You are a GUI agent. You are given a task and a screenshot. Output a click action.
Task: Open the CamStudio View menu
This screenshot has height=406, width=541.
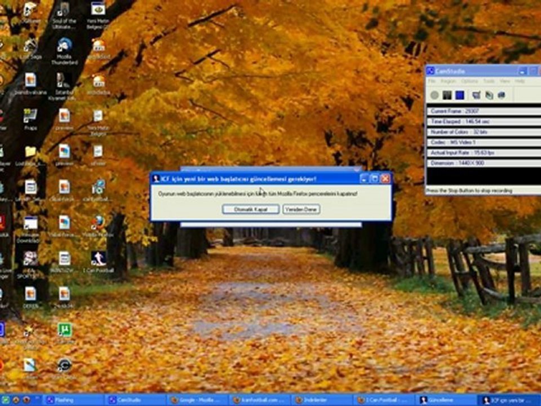pos(505,81)
